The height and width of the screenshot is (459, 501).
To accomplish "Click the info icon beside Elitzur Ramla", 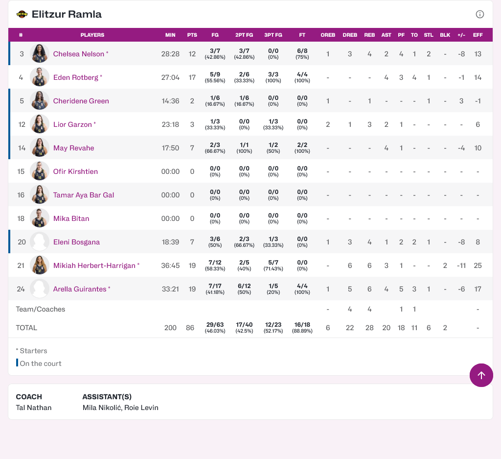I will click(x=480, y=14).
